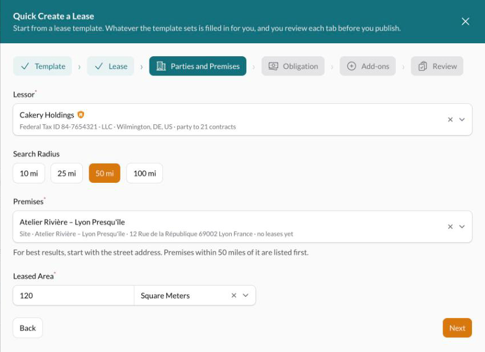This screenshot has width=485, height=352.
Task: Open the Review step
Action: coord(437,66)
